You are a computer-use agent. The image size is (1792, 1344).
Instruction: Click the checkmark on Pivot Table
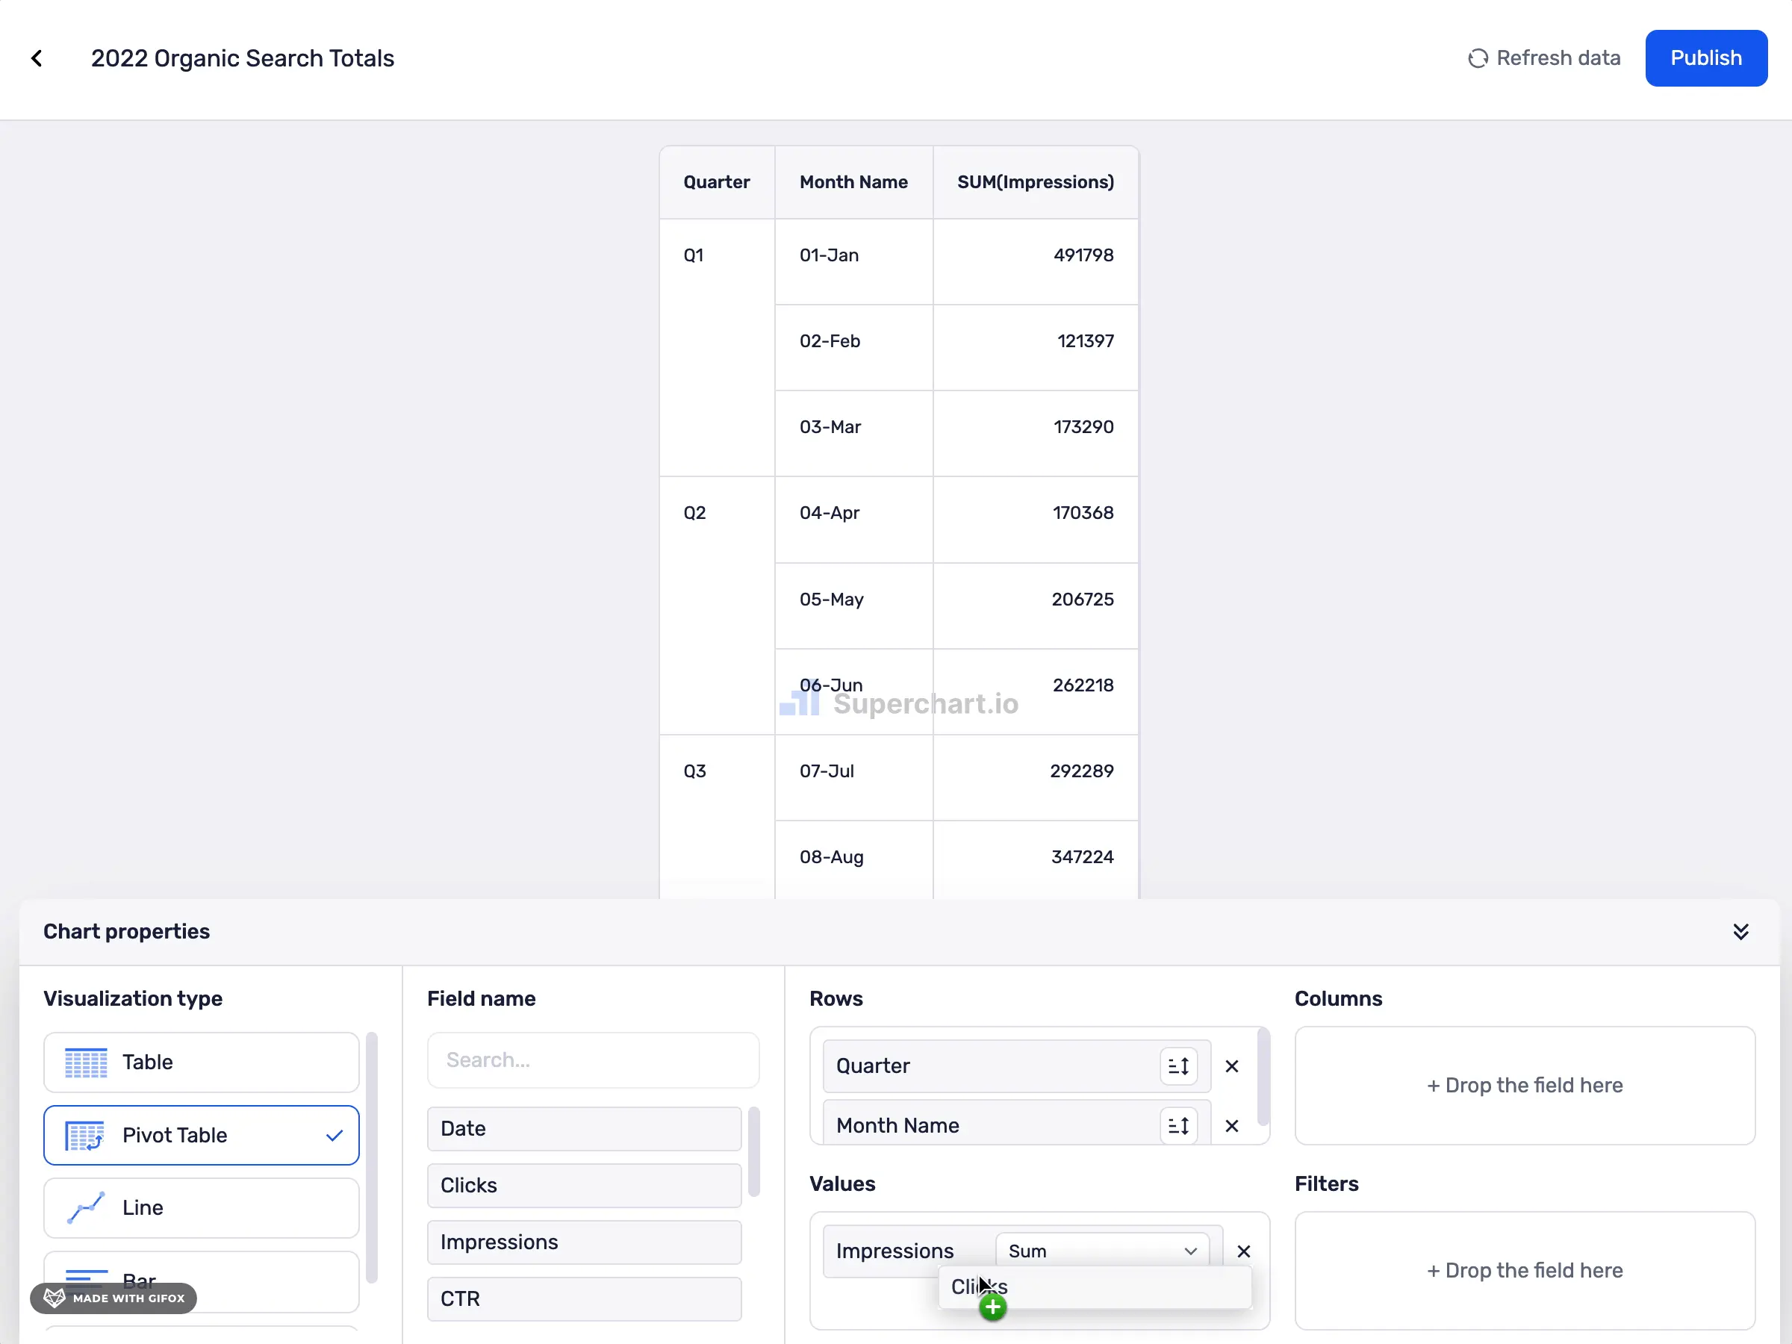334,1136
